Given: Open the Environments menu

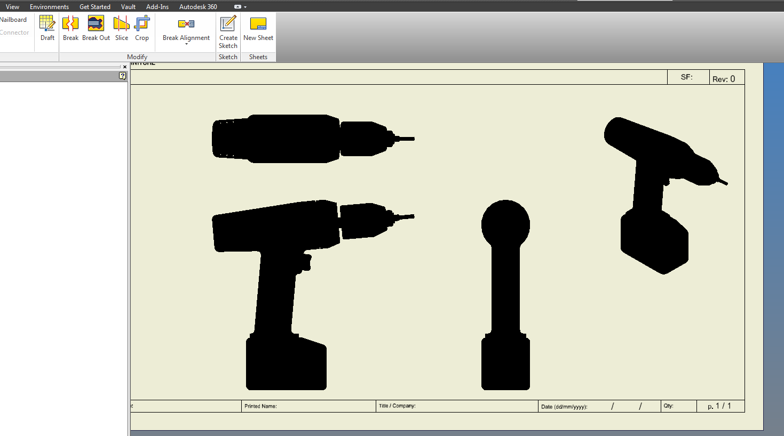Looking at the screenshot, I should (49, 6).
